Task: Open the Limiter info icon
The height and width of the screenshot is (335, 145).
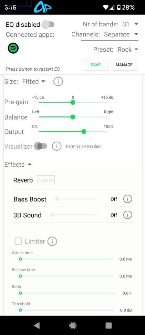Action: pyautogui.click(x=52, y=241)
